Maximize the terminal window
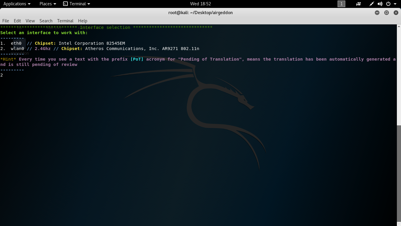 point(387,13)
